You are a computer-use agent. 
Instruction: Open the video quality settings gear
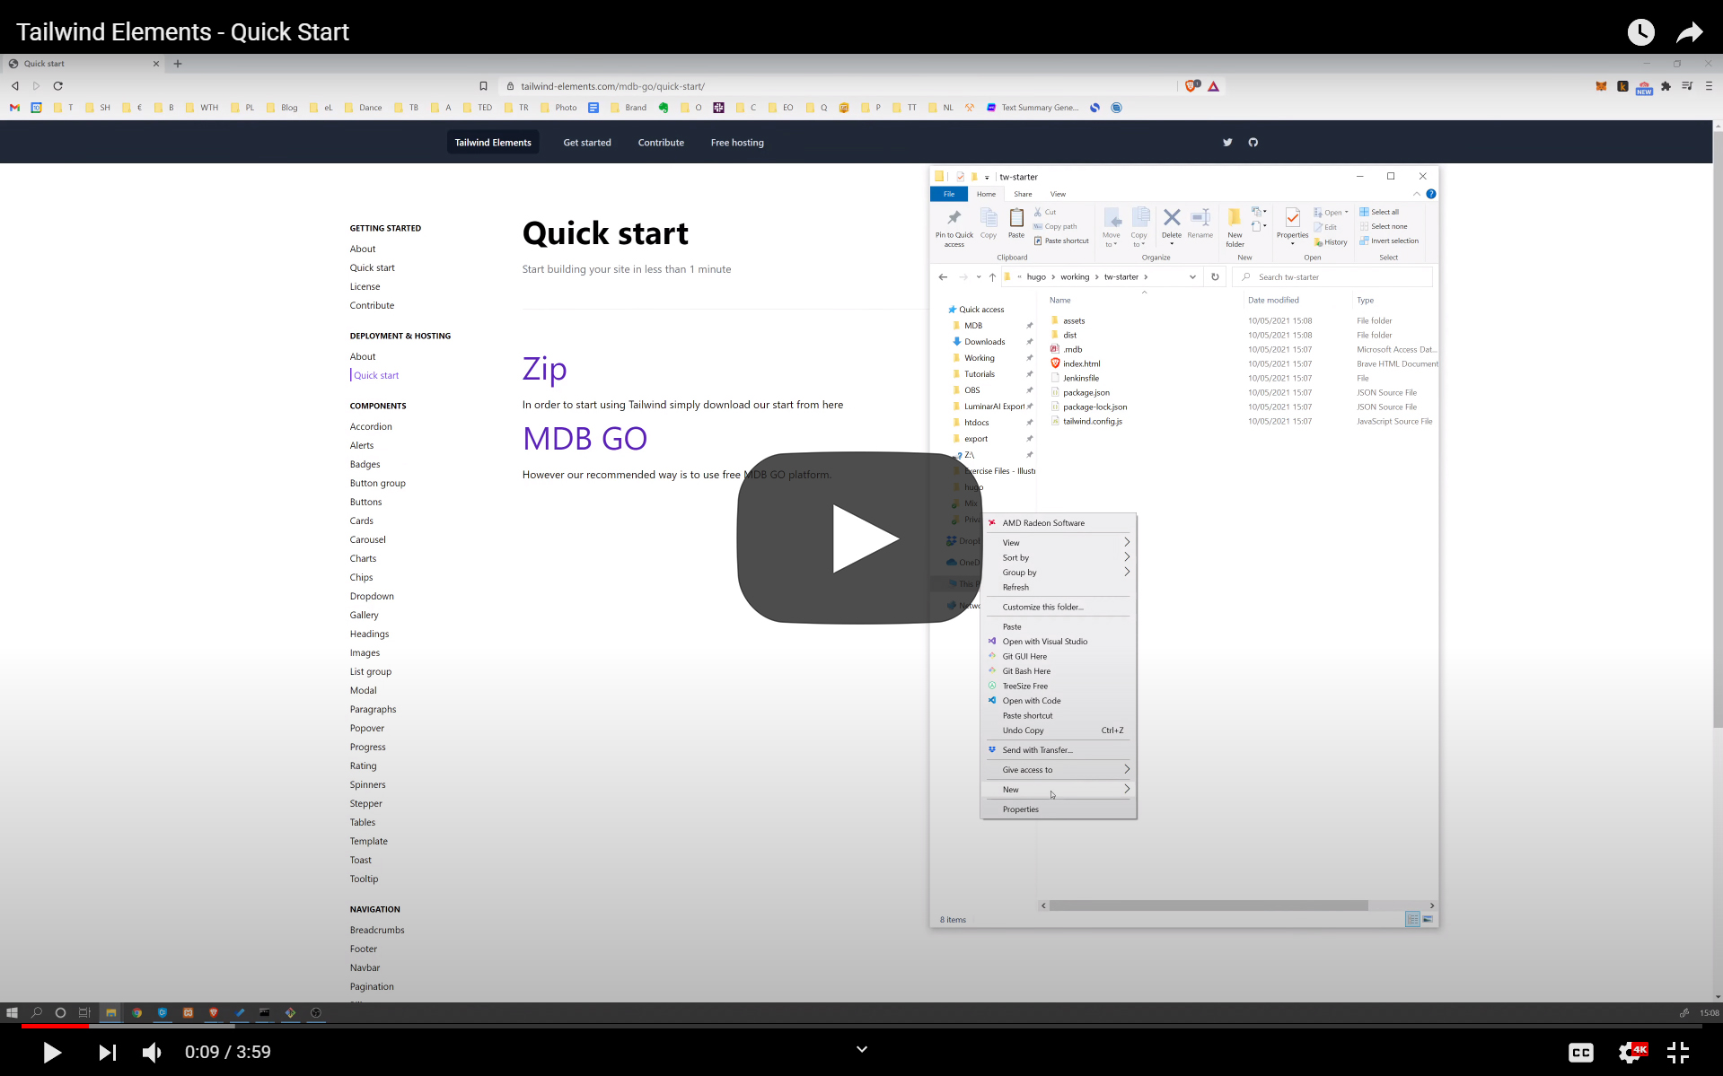click(1631, 1052)
